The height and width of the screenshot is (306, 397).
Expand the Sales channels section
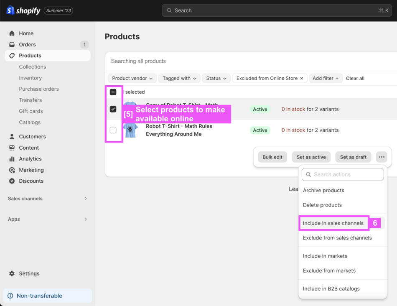pos(48,199)
